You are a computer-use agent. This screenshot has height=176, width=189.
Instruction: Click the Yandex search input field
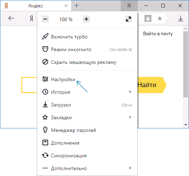(29, 85)
